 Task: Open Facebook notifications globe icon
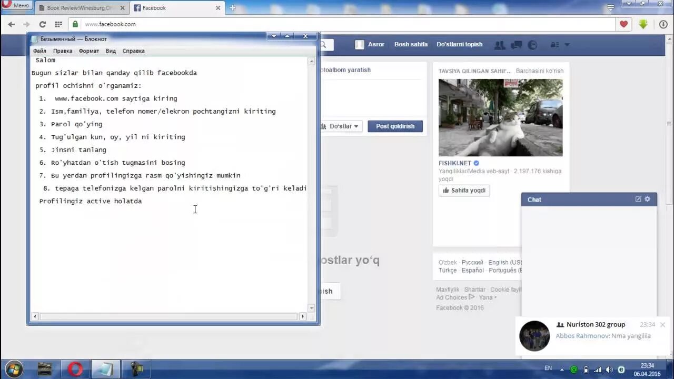pyautogui.click(x=532, y=45)
